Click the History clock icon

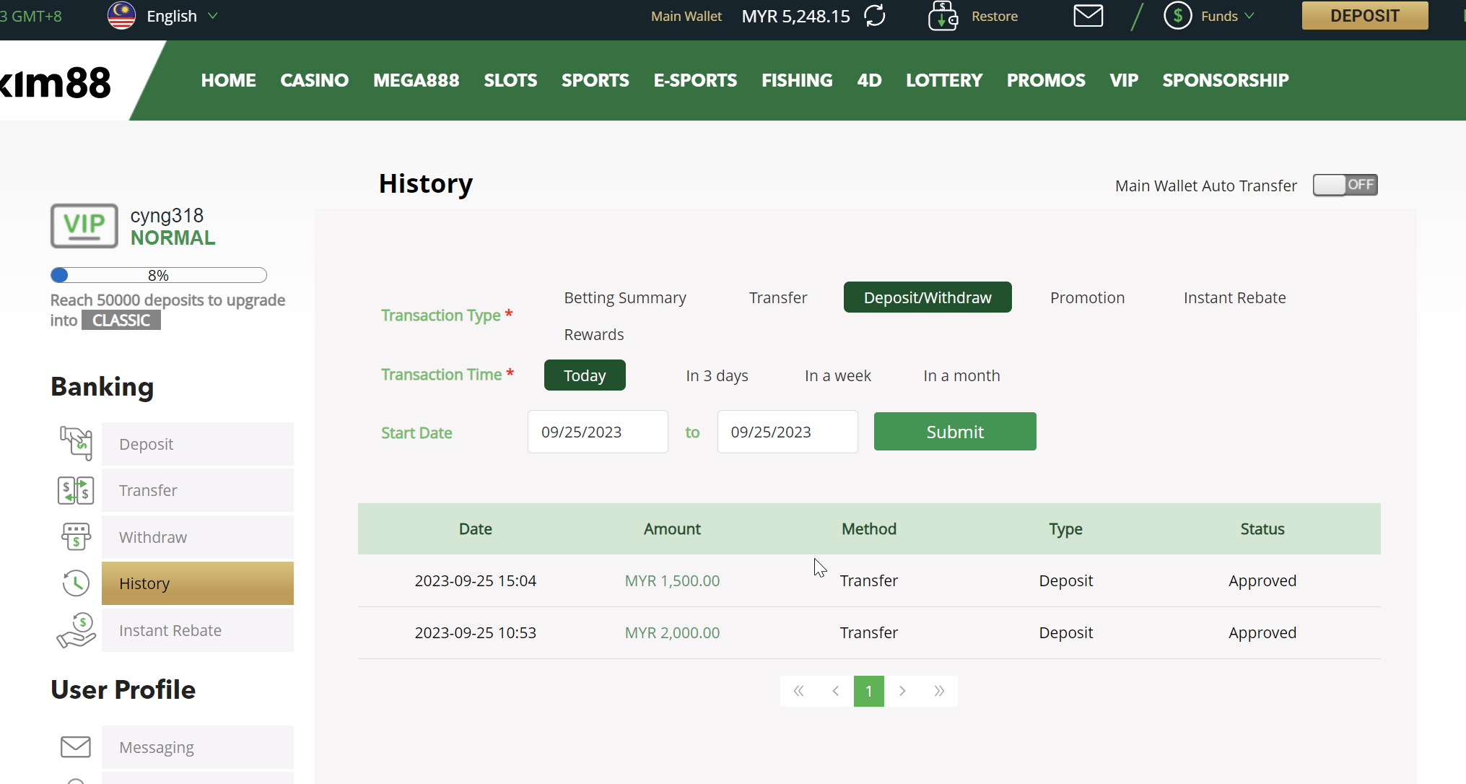[x=76, y=583]
